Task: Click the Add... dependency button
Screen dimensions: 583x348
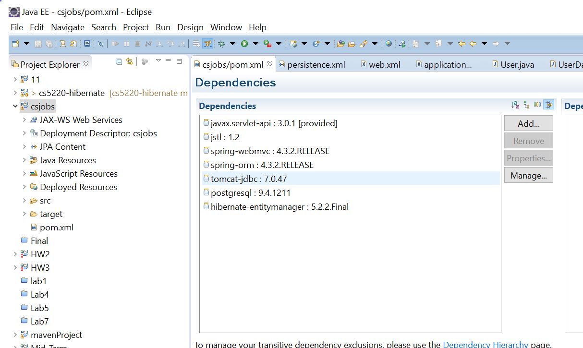Action: click(x=528, y=123)
